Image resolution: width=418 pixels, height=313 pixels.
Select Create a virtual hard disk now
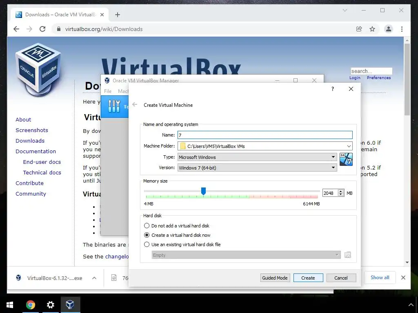pyautogui.click(x=147, y=235)
